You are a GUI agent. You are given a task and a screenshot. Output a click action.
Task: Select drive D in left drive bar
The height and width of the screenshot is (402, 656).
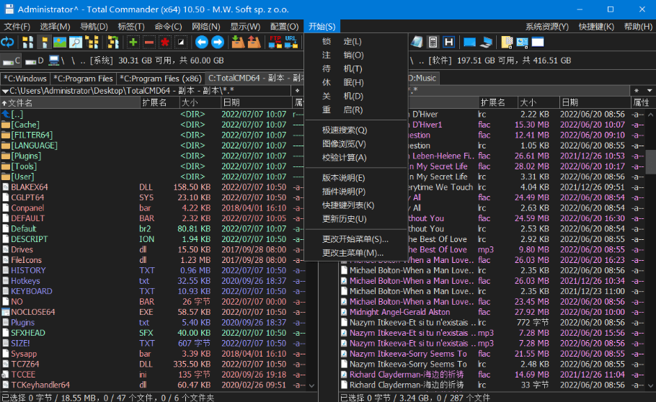34,61
